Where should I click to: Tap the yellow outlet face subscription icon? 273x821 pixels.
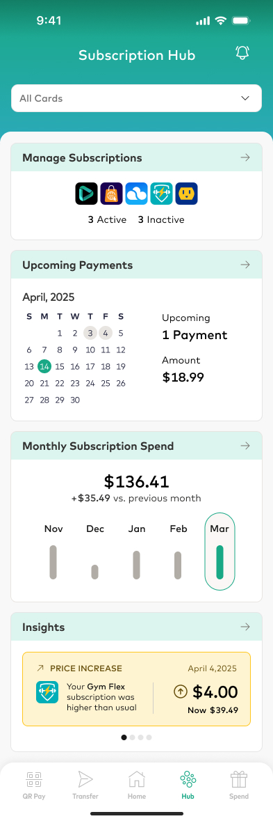pyautogui.click(x=186, y=193)
